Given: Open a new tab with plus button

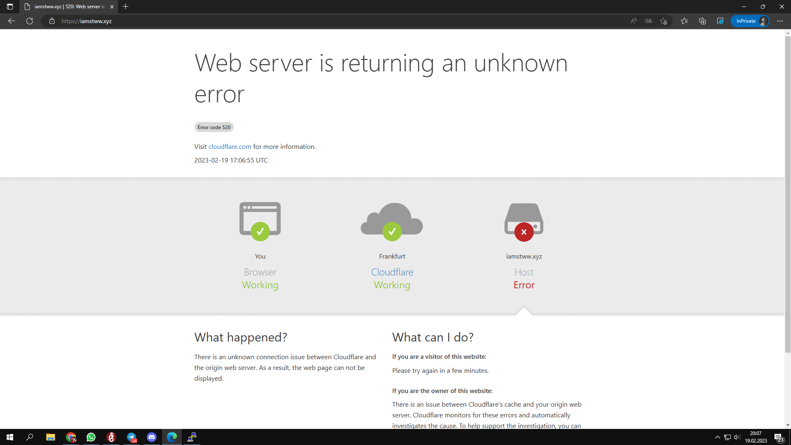Looking at the screenshot, I should 126,7.
